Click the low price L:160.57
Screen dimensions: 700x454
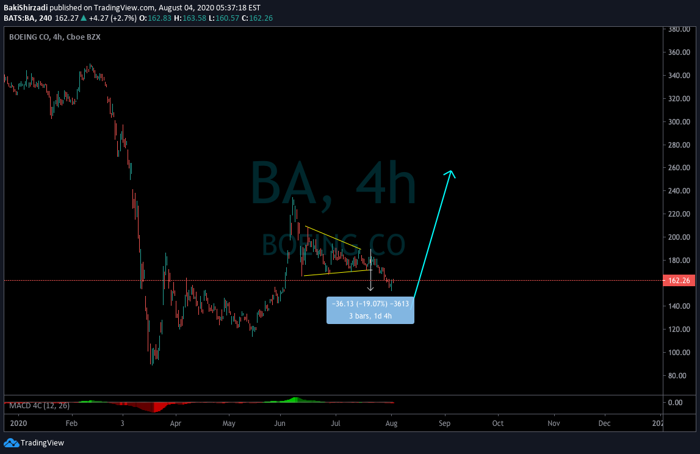224,18
